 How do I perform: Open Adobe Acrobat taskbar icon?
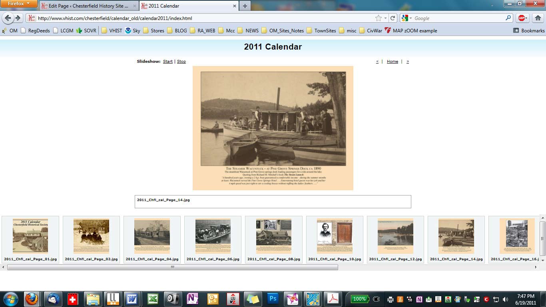tap(333, 299)
